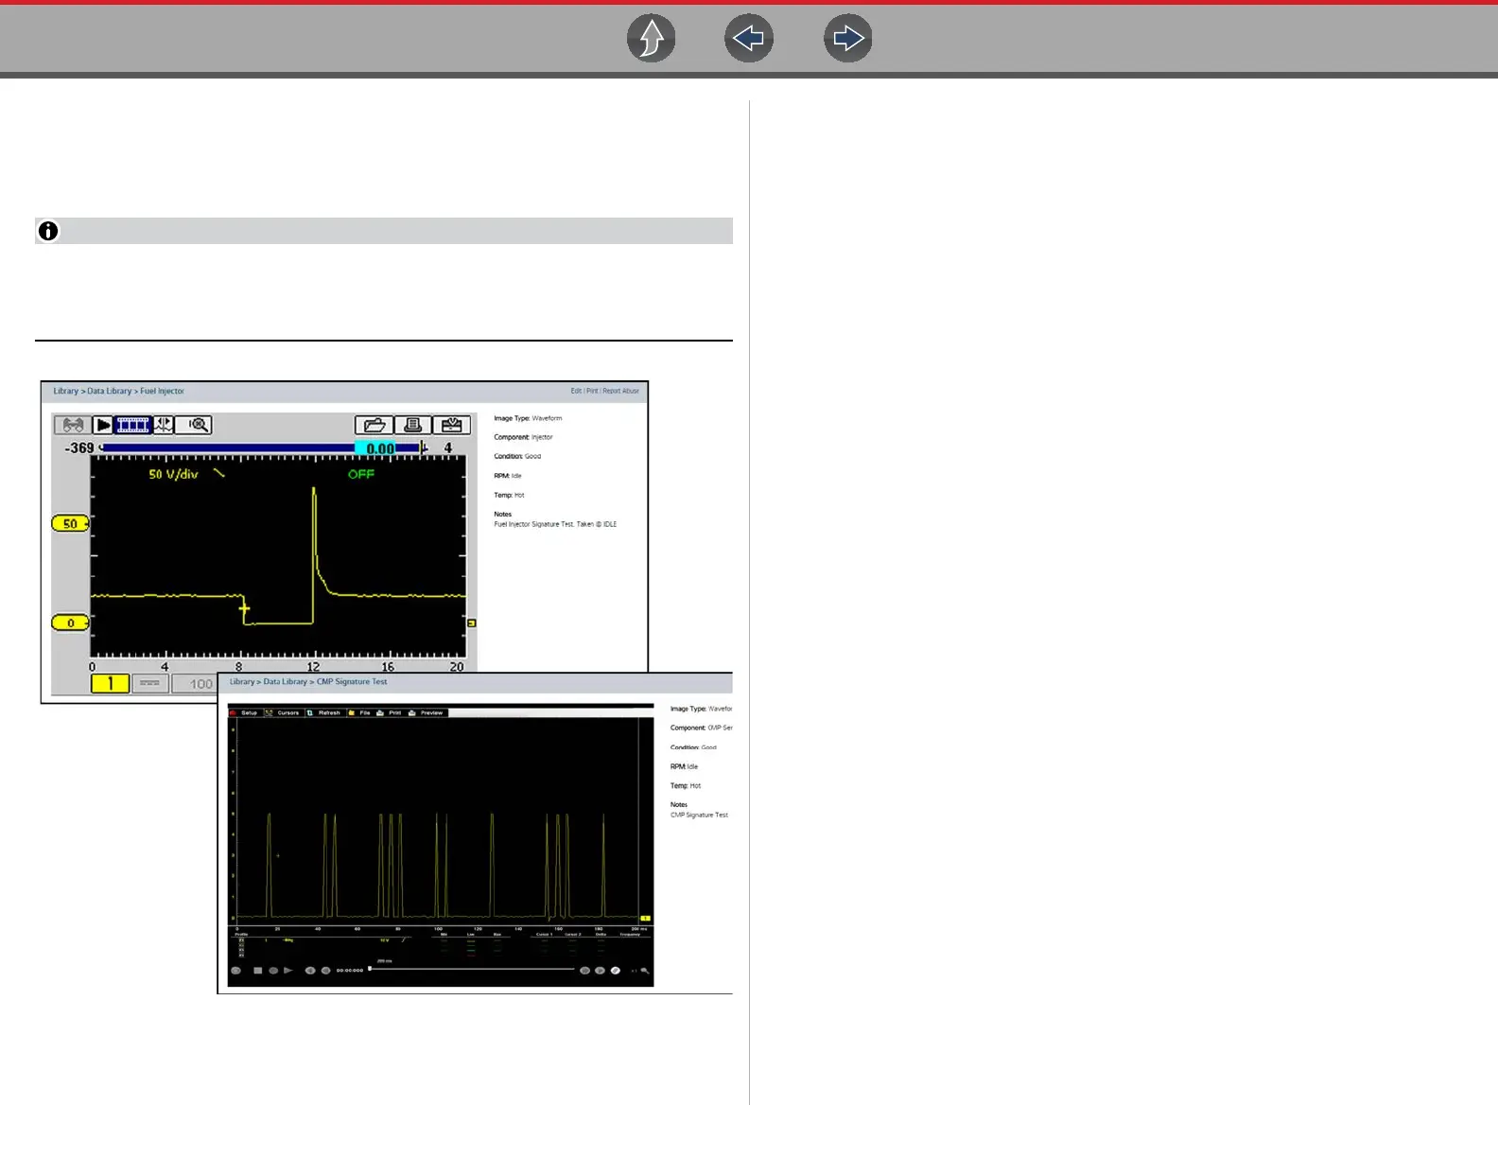Click the up arrow navigation icon
Screen dimensions: 1498x1158
pyautogui.click(x=652, y=39)
